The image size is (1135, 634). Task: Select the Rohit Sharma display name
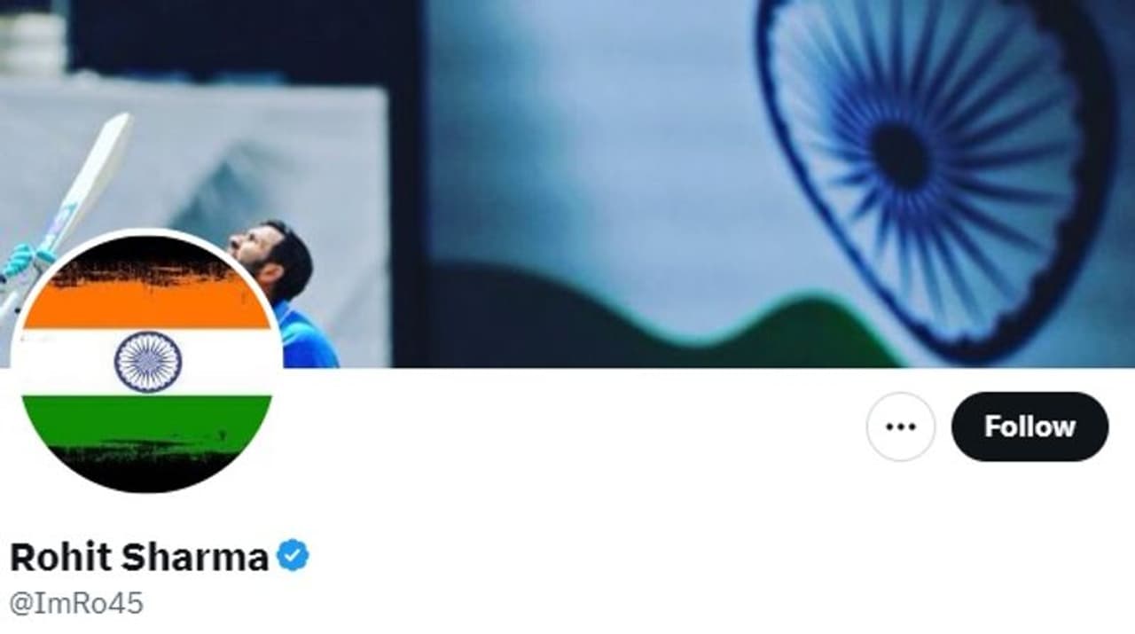tap(138, 557)
